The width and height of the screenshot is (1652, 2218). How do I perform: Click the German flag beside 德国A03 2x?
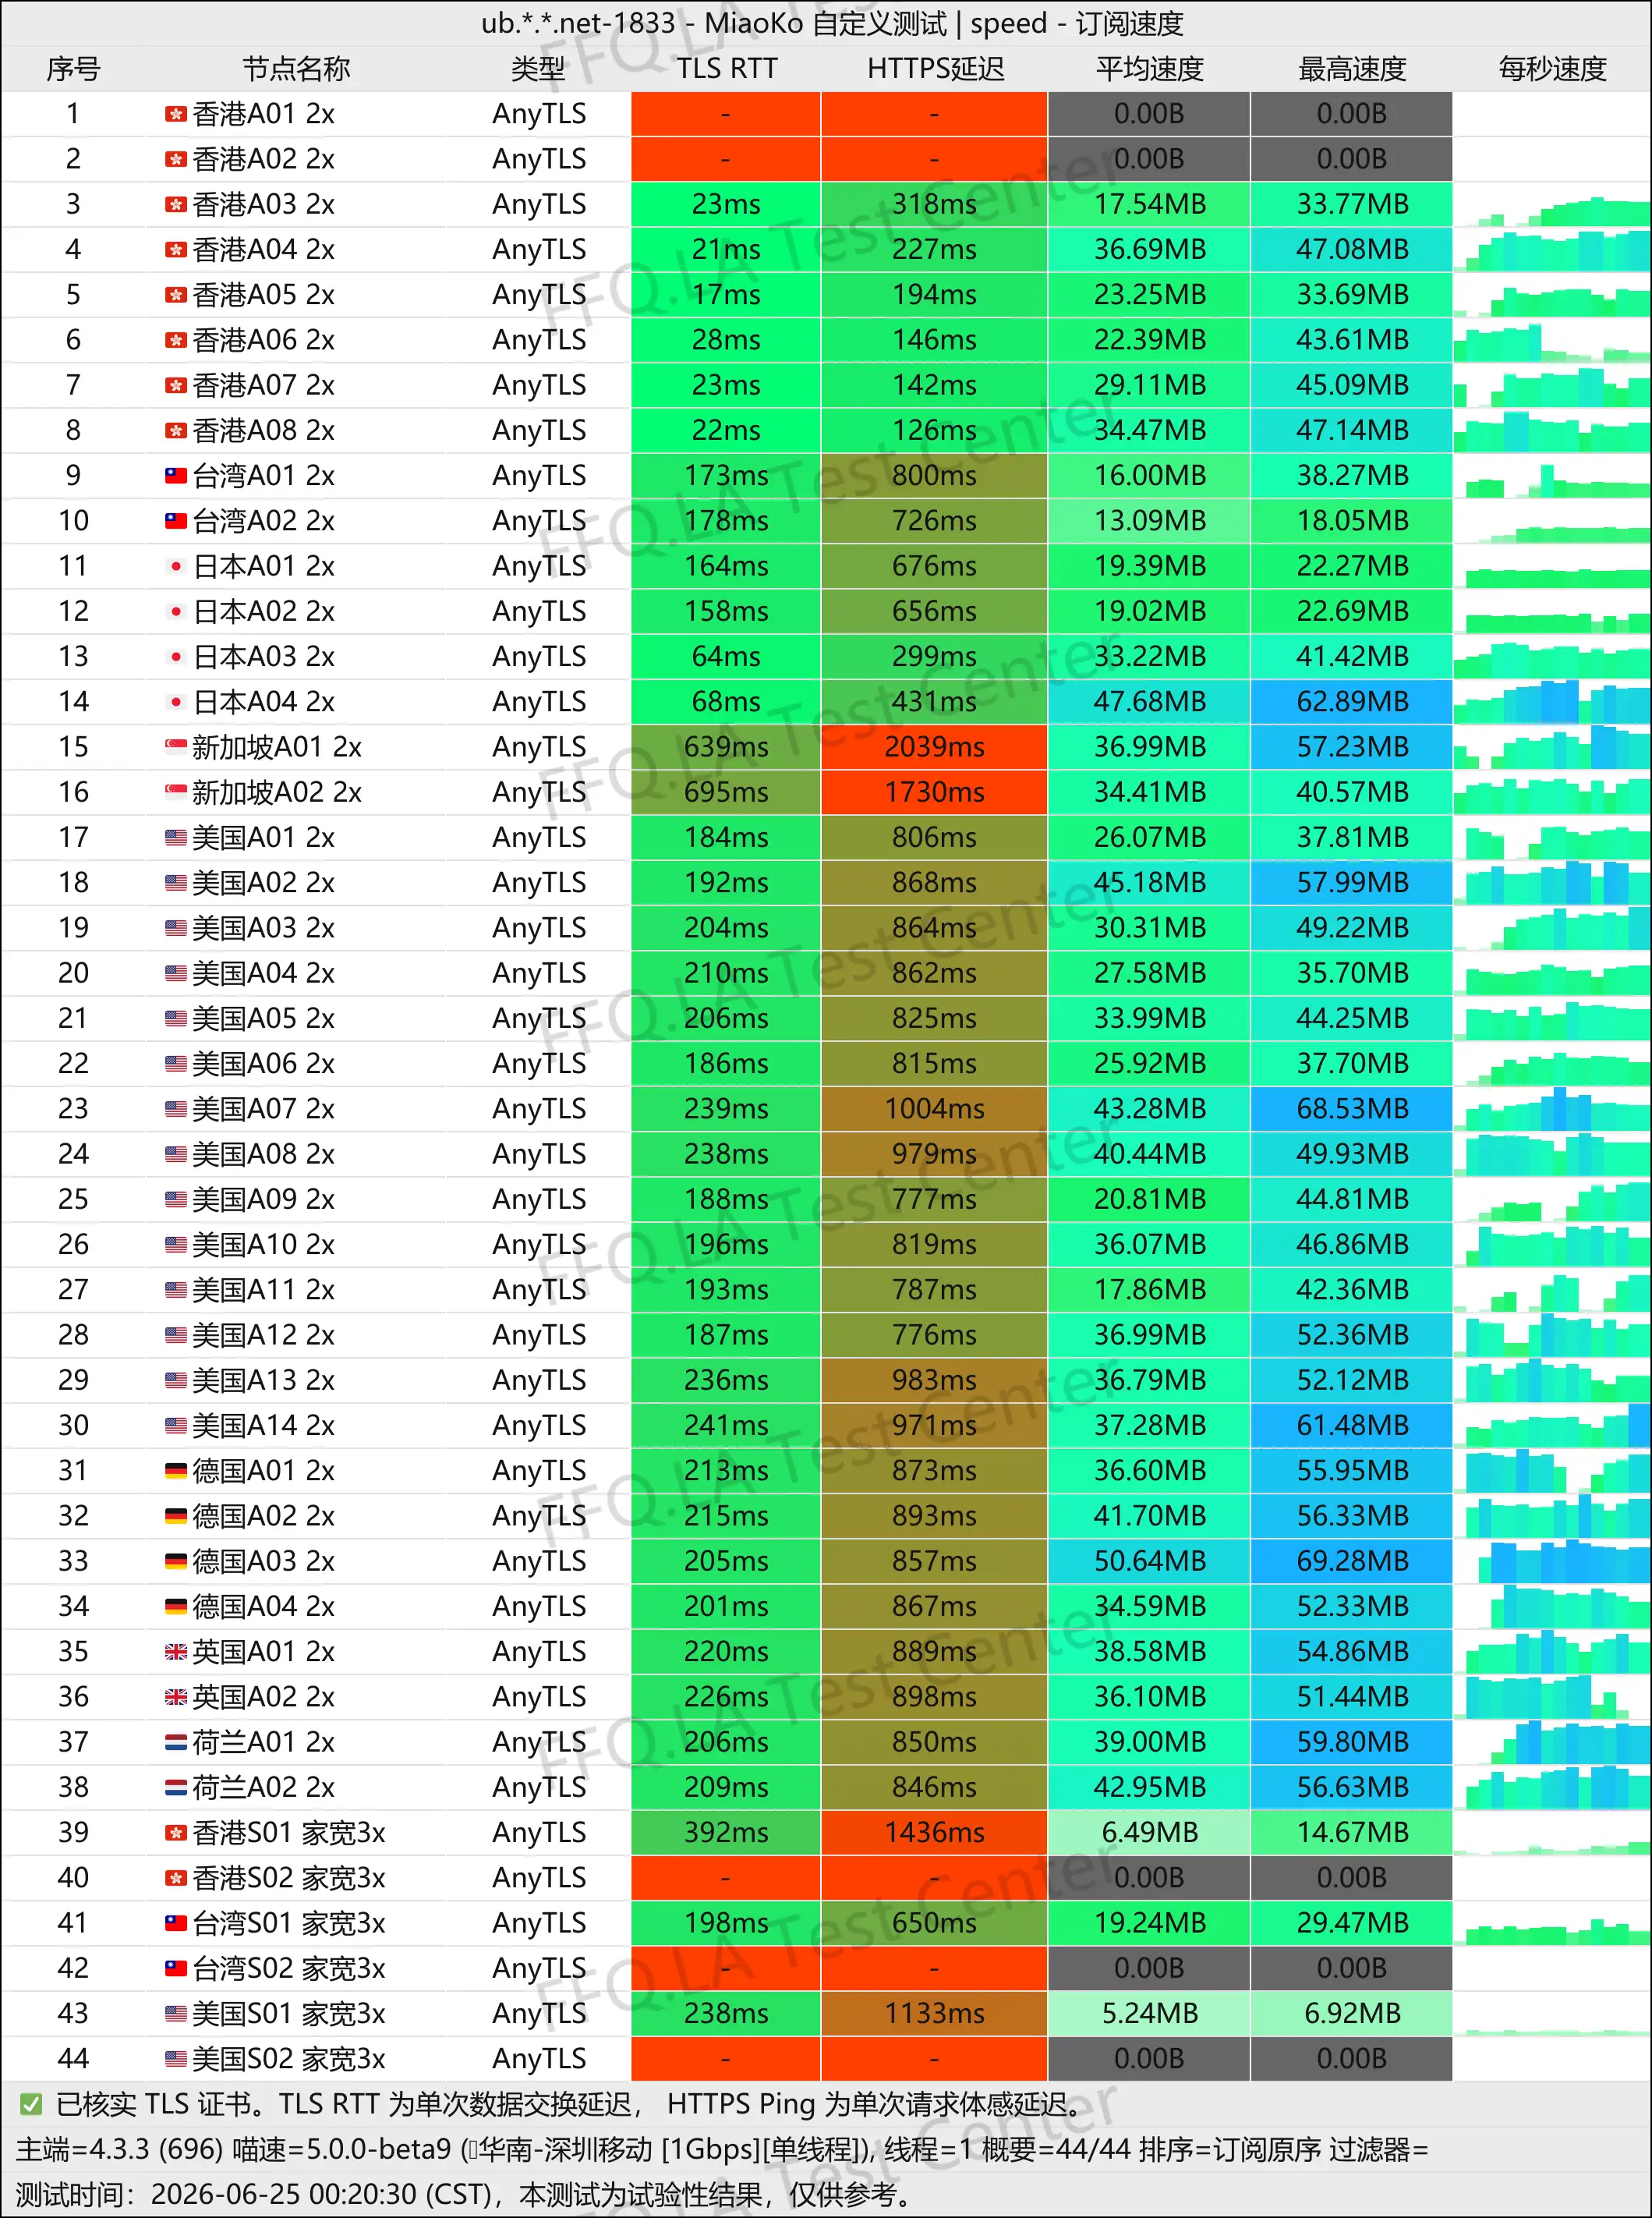click(176, 1561)
